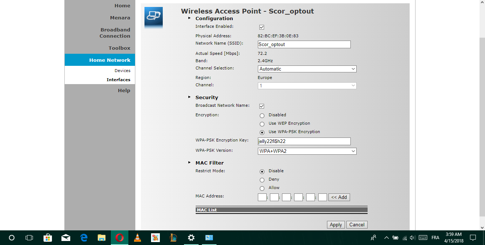This screenshot has width=485, height=245.
Task: Open Interfaces submenu link
Action: coord(119,80)
